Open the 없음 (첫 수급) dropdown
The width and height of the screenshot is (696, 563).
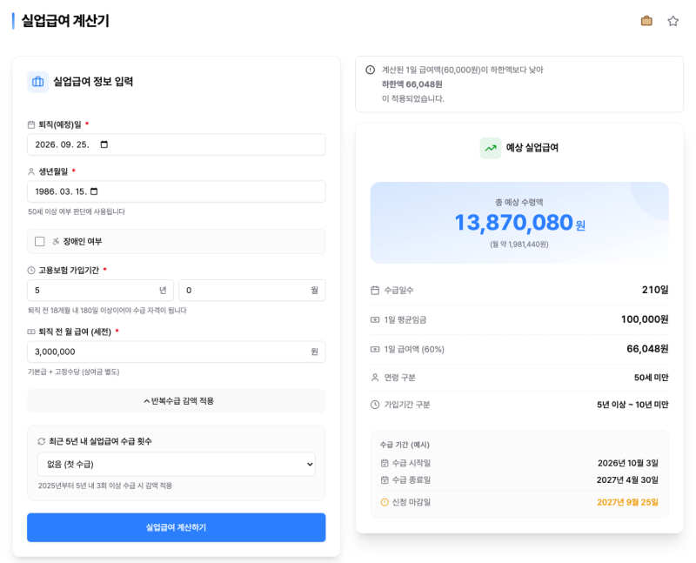[177, 465]
